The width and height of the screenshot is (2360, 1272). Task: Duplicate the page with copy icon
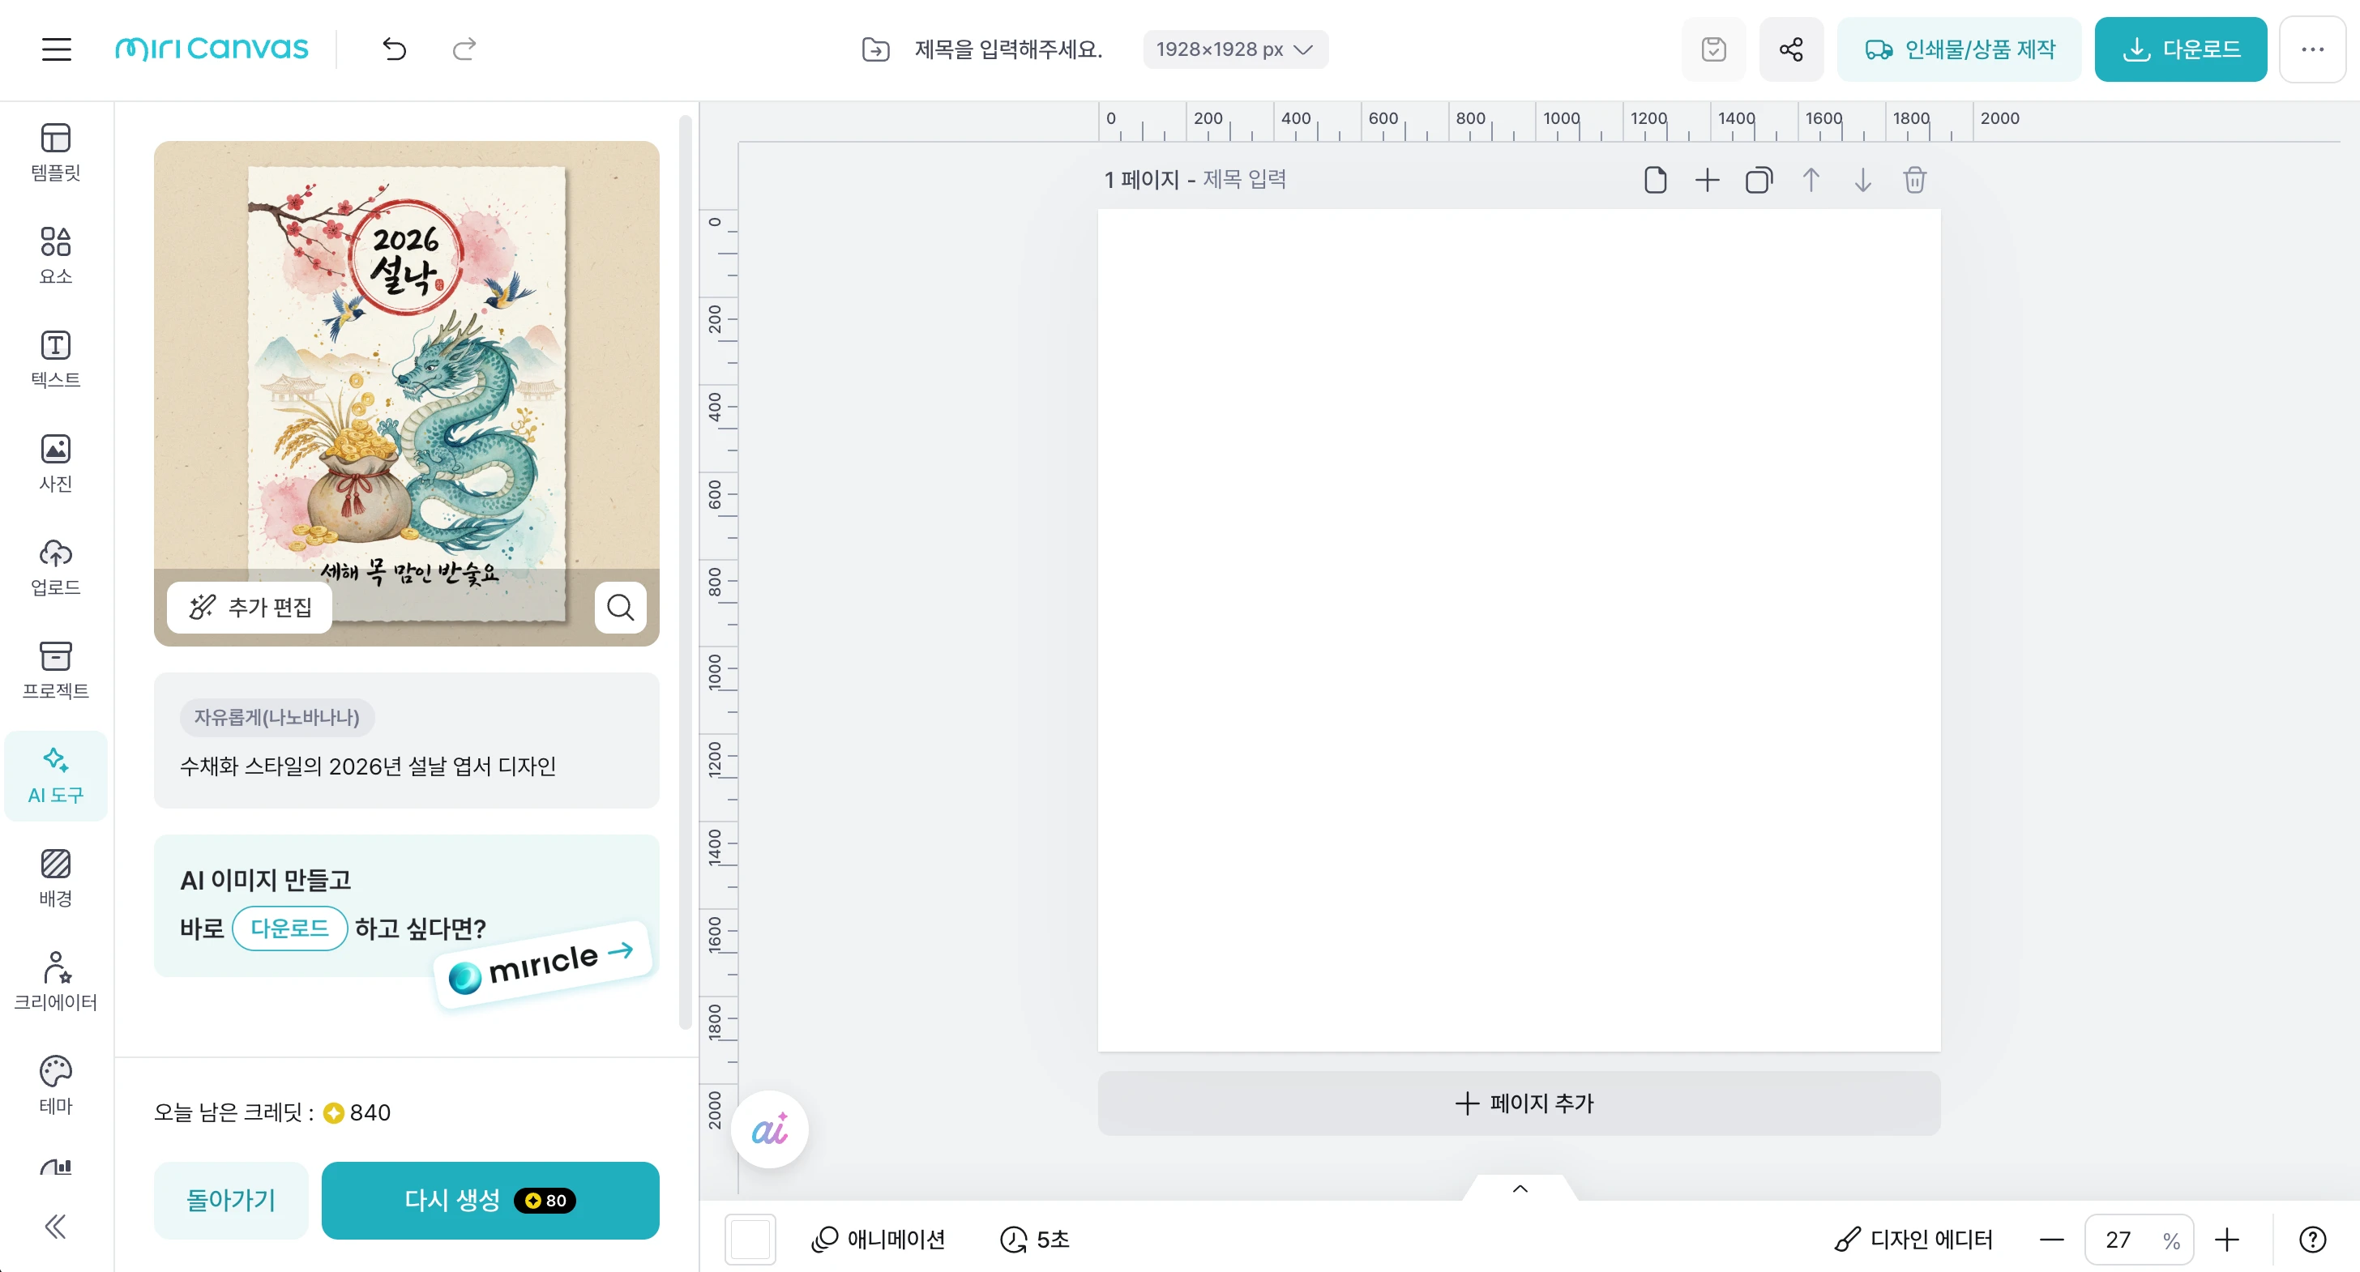1758,181
